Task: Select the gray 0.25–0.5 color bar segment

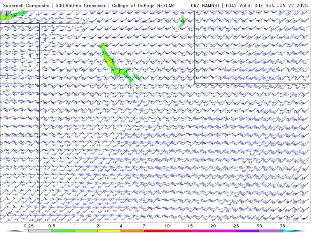Action: point(40,231)
